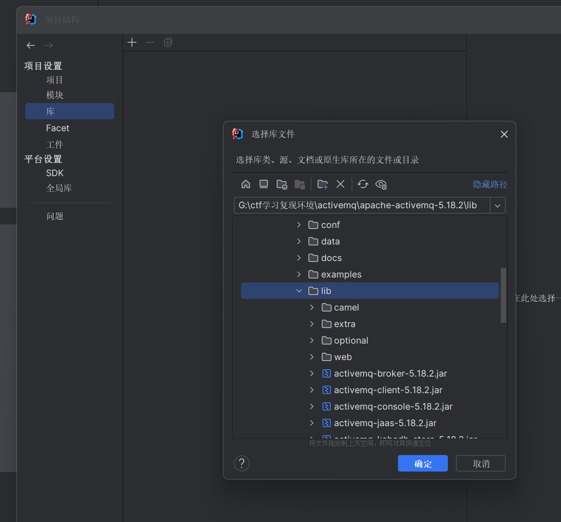The image size is (561, 522).
Task: Open 库 settings page
Action: coord(70,111)
